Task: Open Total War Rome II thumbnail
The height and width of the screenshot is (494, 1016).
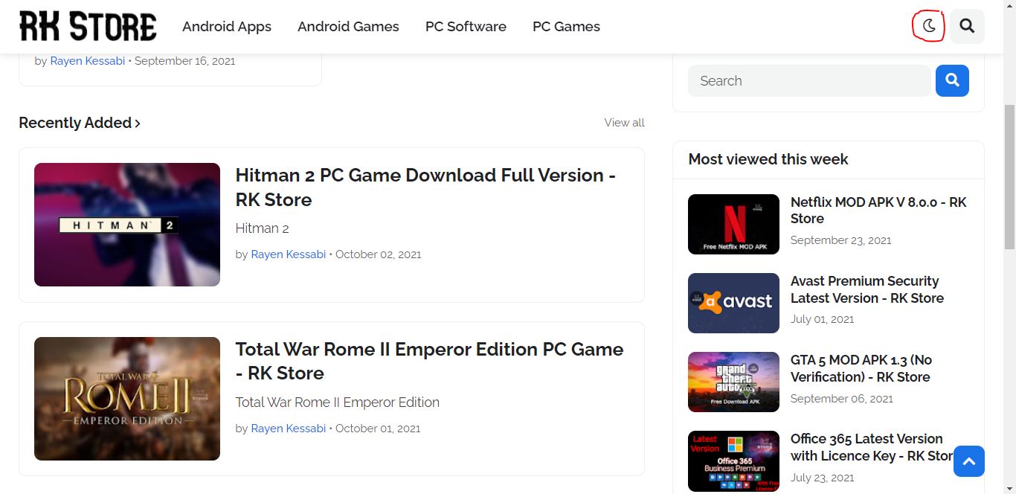Action: [x=127, y=399]
